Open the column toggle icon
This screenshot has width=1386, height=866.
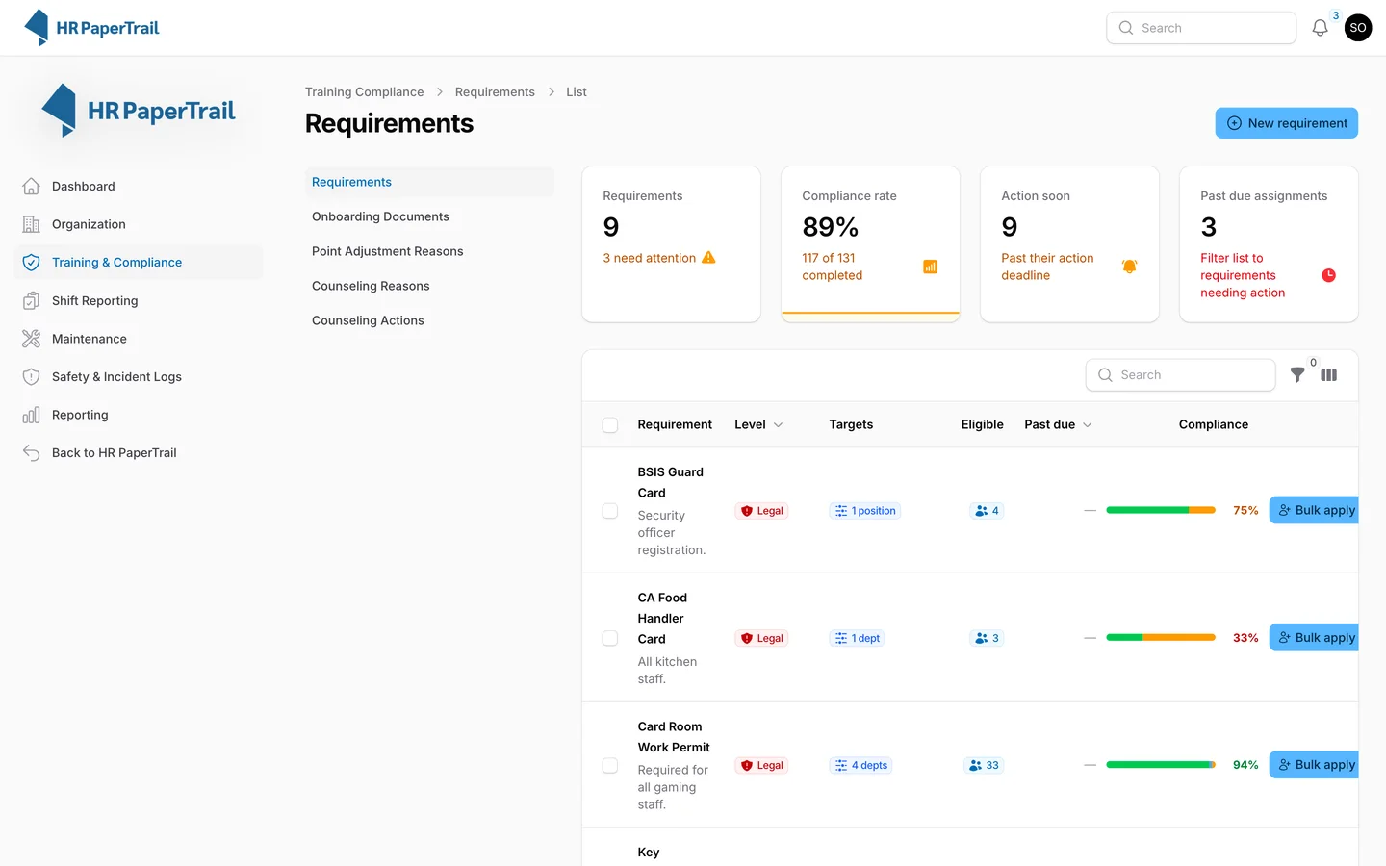(x=1329, y=375)
